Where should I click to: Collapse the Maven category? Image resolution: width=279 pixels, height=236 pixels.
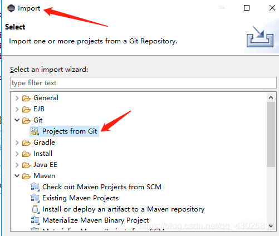tap(17, 176)
